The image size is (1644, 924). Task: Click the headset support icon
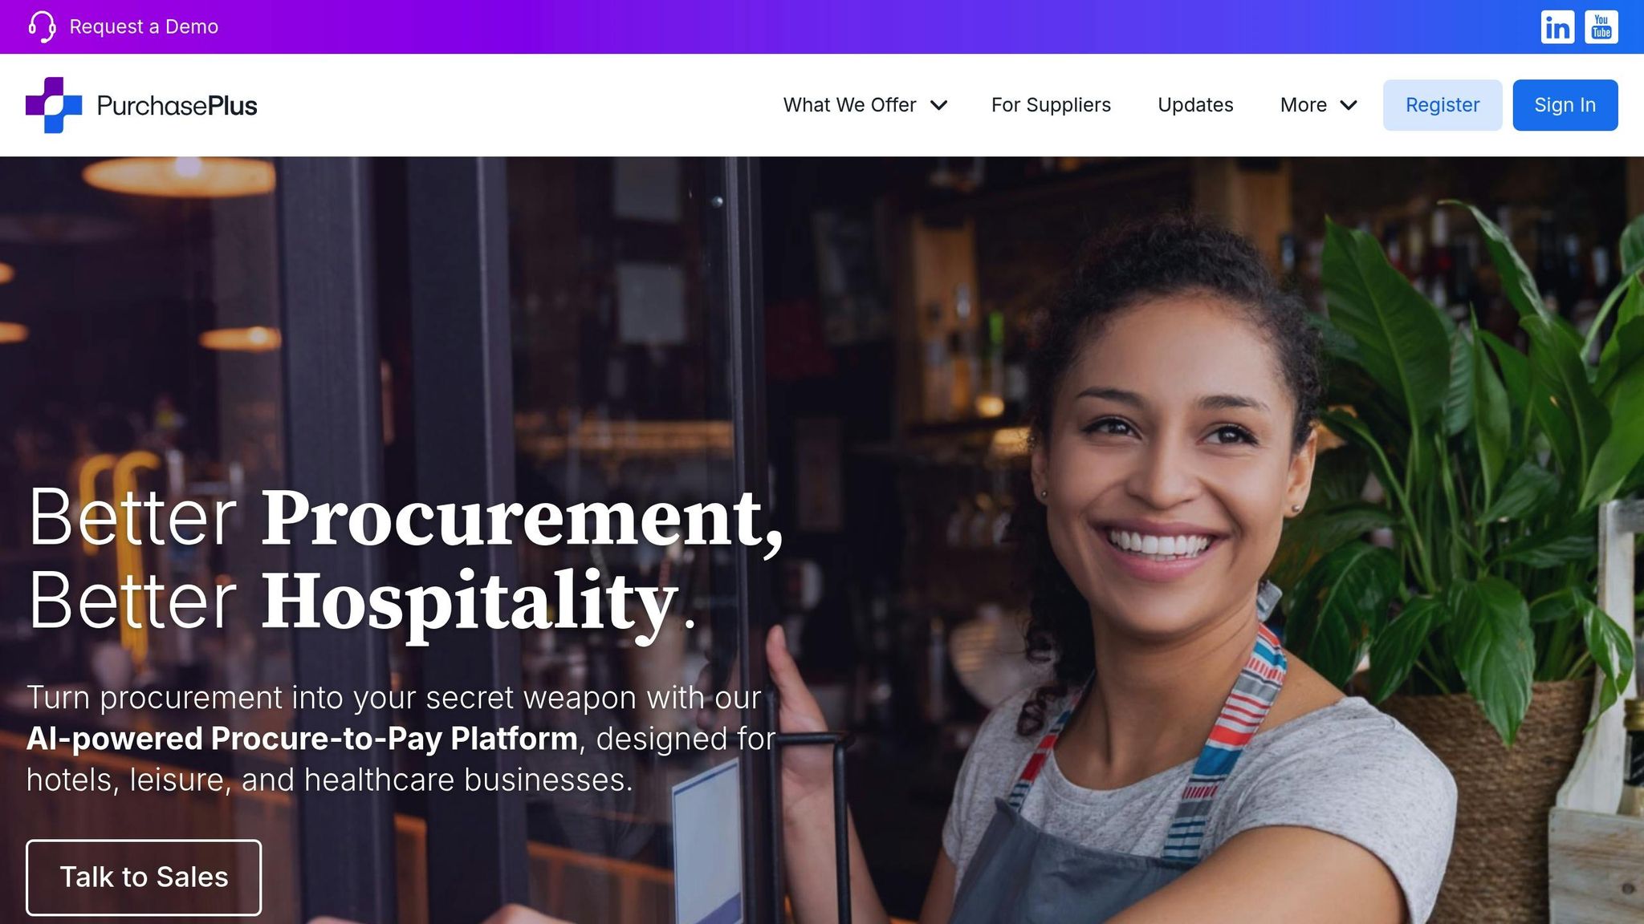click(x=42, y=26)
